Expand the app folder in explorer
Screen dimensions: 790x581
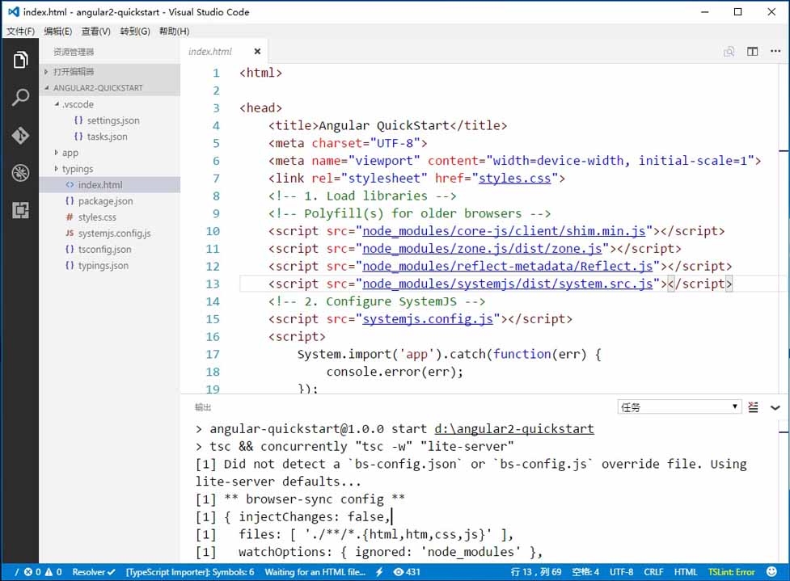pyautogui.click(x=70, y=153)
